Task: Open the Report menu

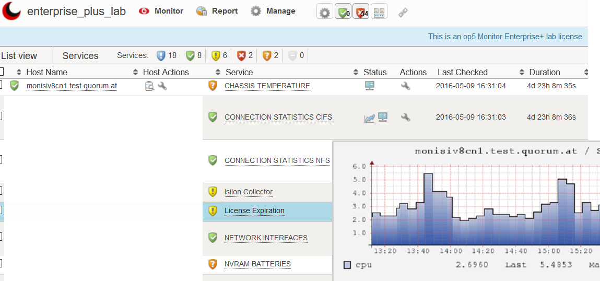Action: pos(217,11)
